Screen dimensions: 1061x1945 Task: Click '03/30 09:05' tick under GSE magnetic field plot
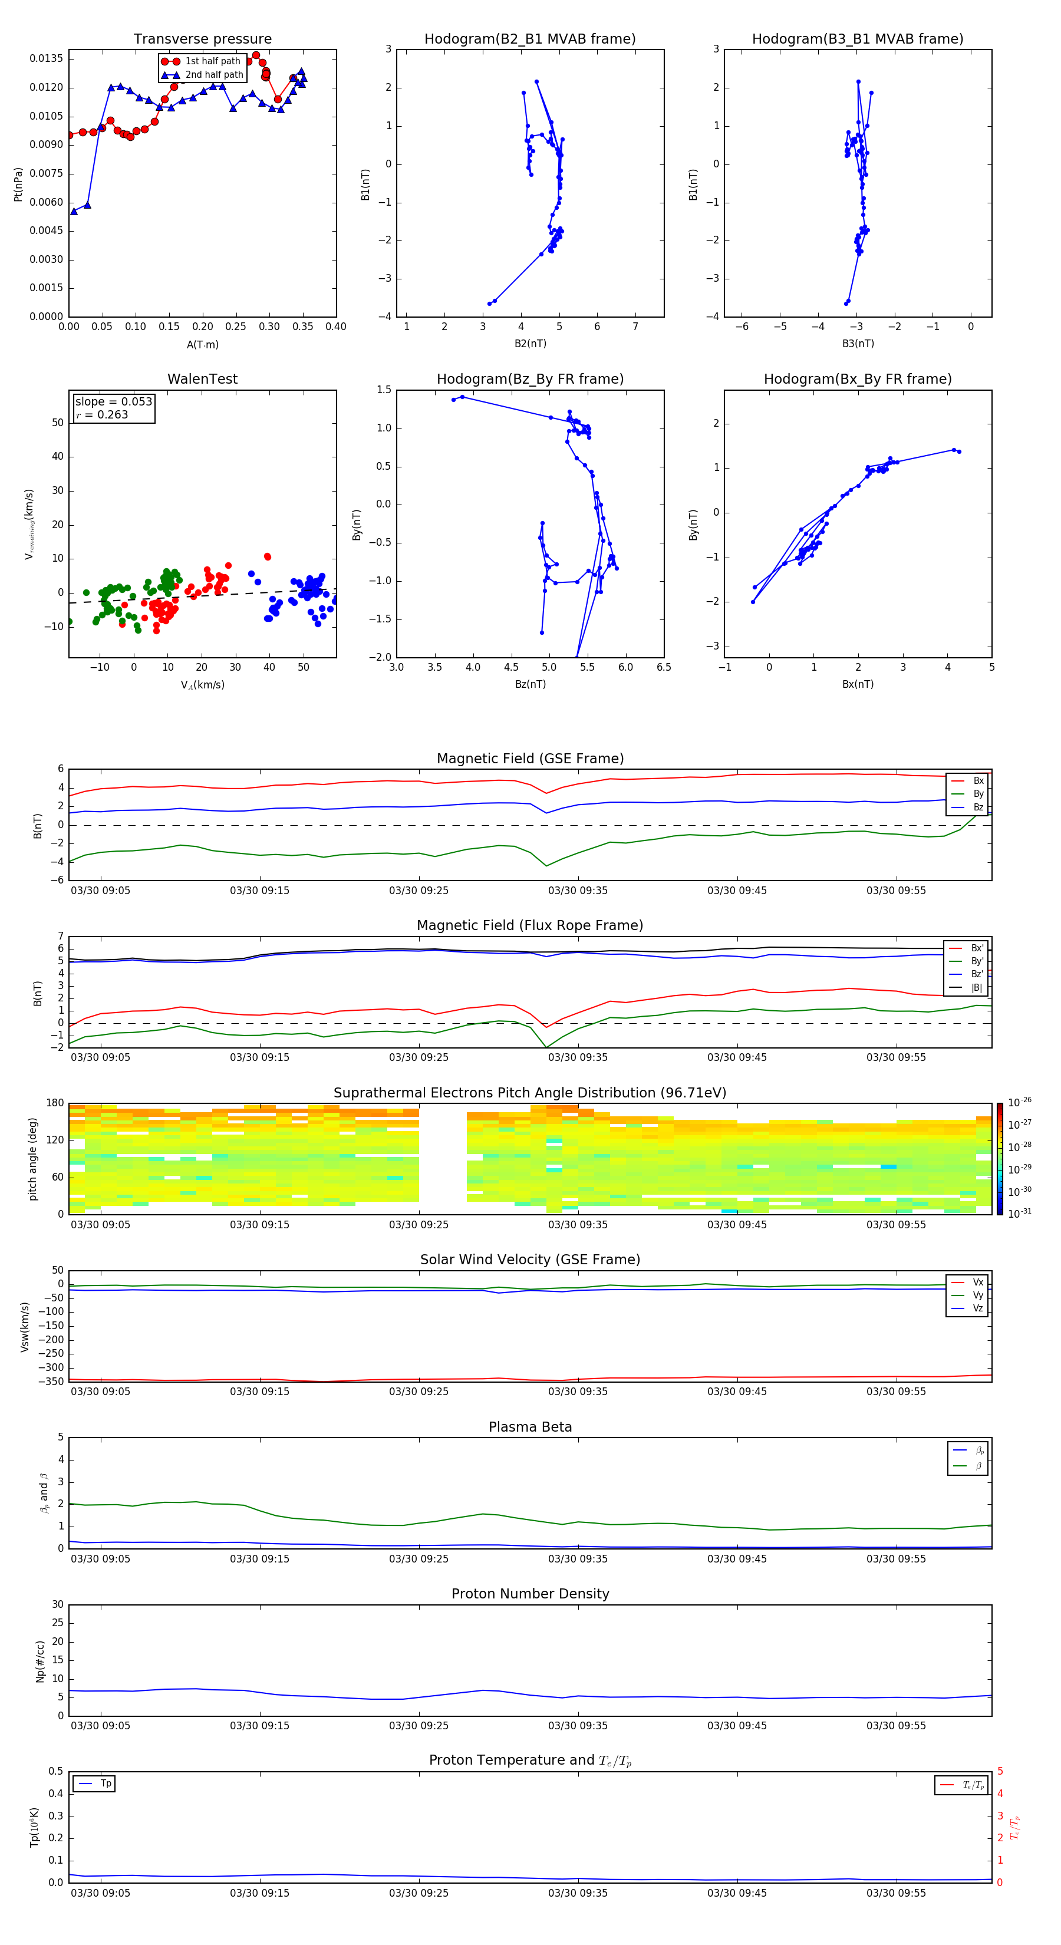point(100,891)
